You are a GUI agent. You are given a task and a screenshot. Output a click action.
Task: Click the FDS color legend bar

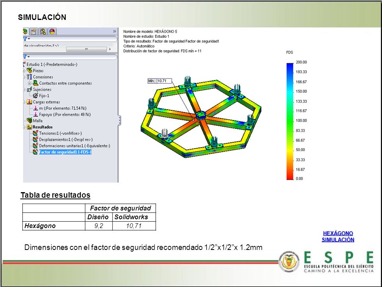tap(290, 121)
